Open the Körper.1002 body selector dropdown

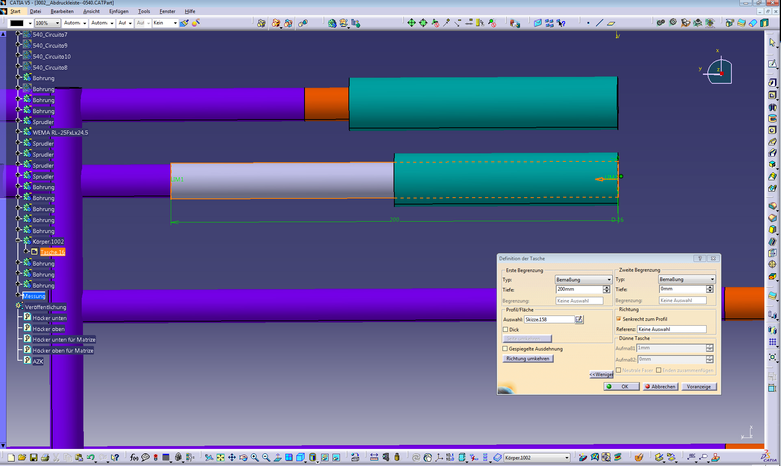(537, 458)
